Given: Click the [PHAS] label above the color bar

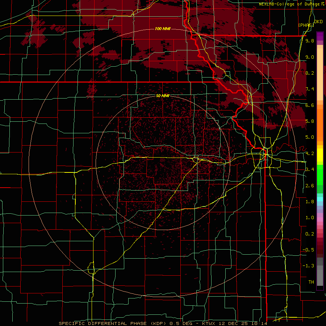Looking at the screenshot, I should pyautogui.click(x=306, y=25).
